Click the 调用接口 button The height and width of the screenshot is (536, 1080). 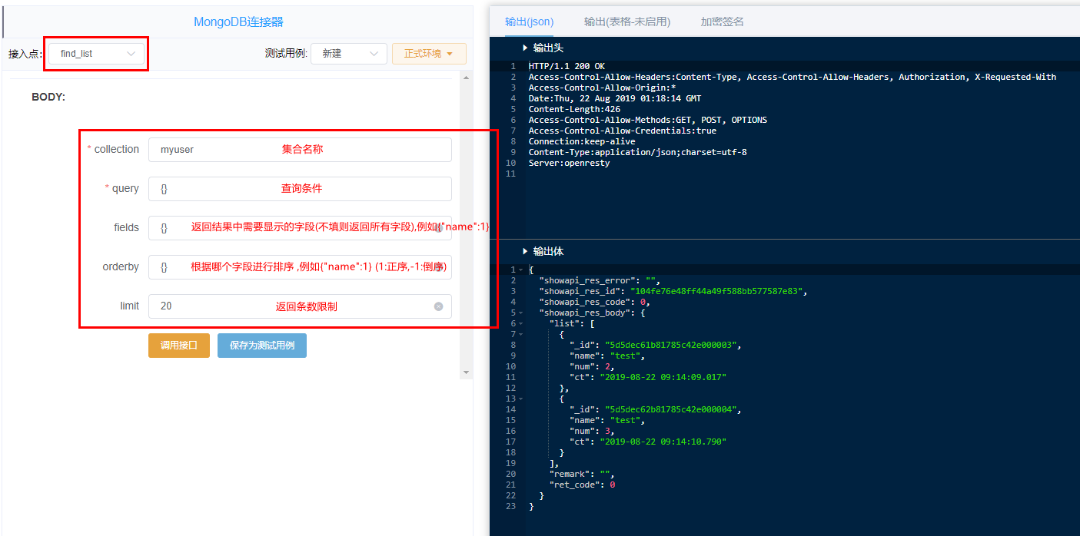pos(179,346)
